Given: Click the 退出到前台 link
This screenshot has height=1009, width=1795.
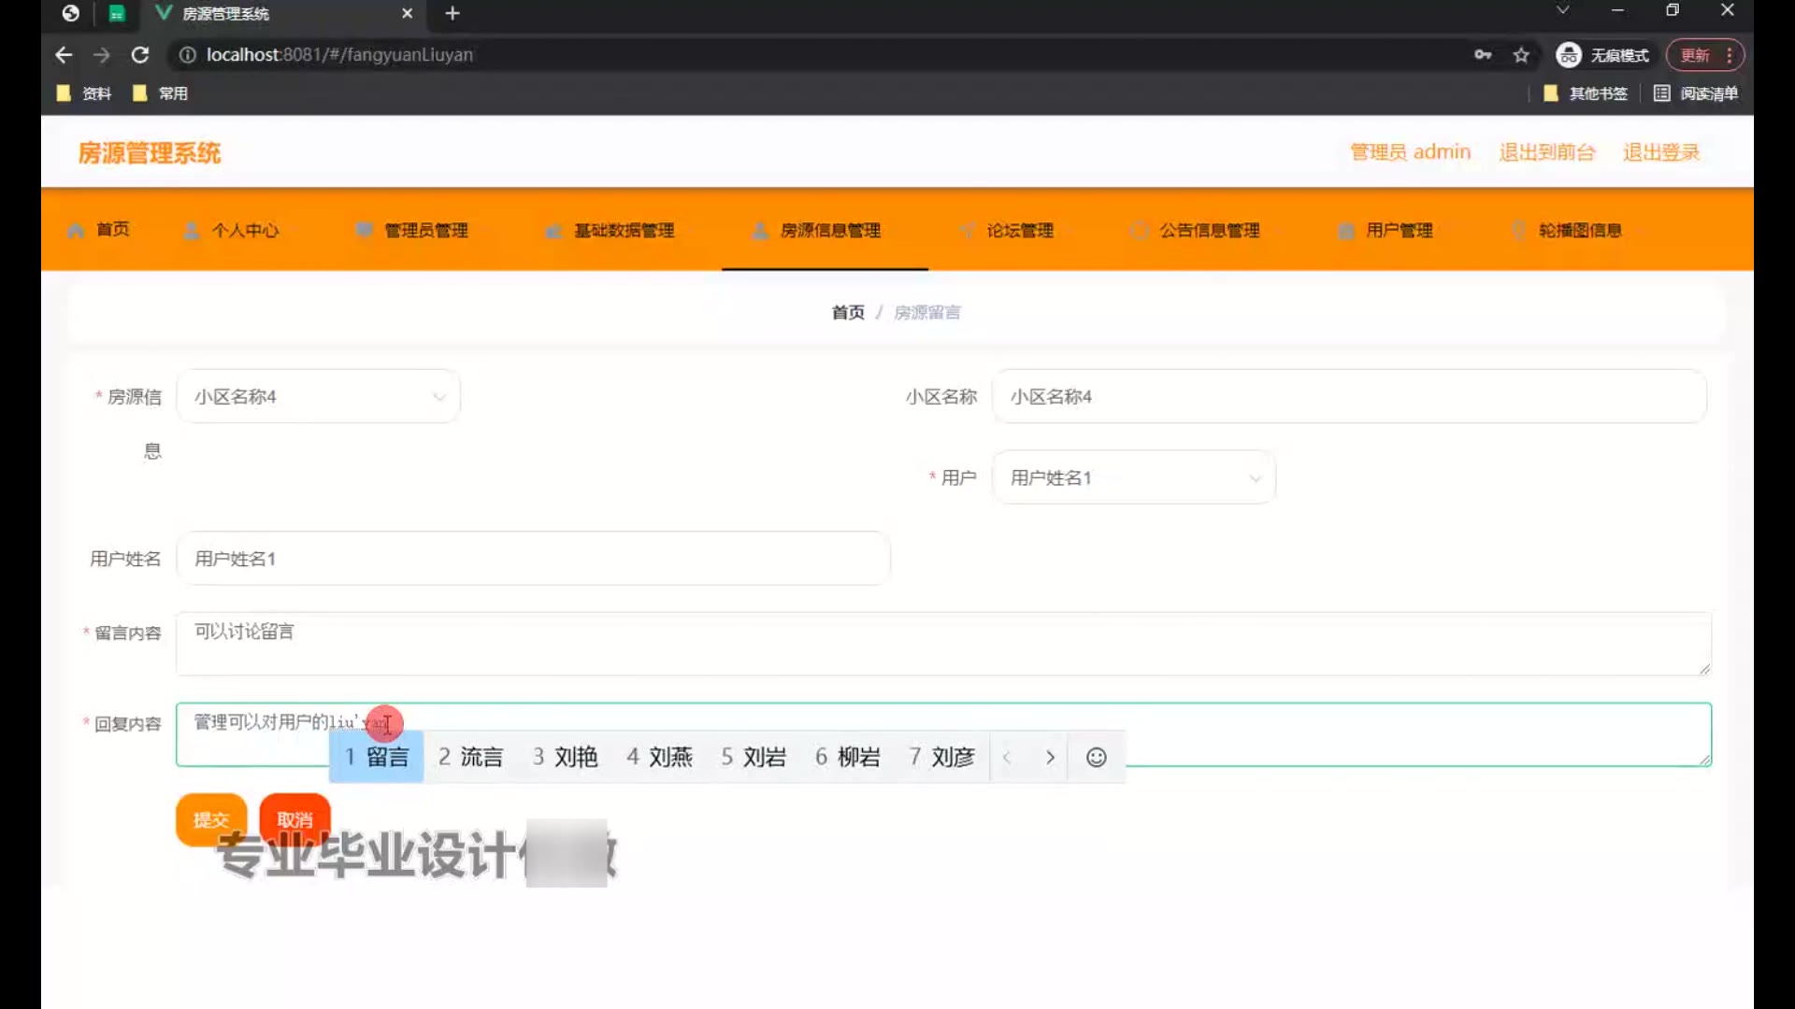Looking at the screenshot, I should [1546, 152].
